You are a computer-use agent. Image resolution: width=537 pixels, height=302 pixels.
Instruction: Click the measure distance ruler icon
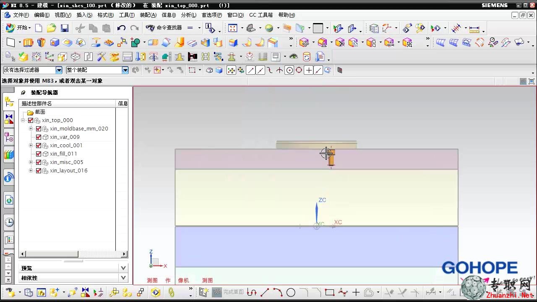pyautogui.click(x=474, y=28)
